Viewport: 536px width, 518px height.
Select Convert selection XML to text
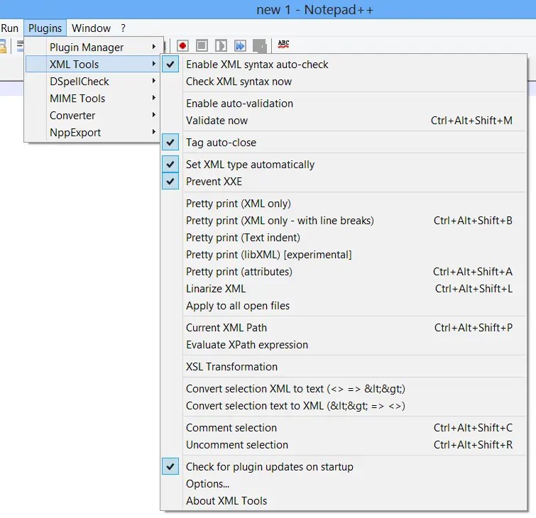point(344,389)
